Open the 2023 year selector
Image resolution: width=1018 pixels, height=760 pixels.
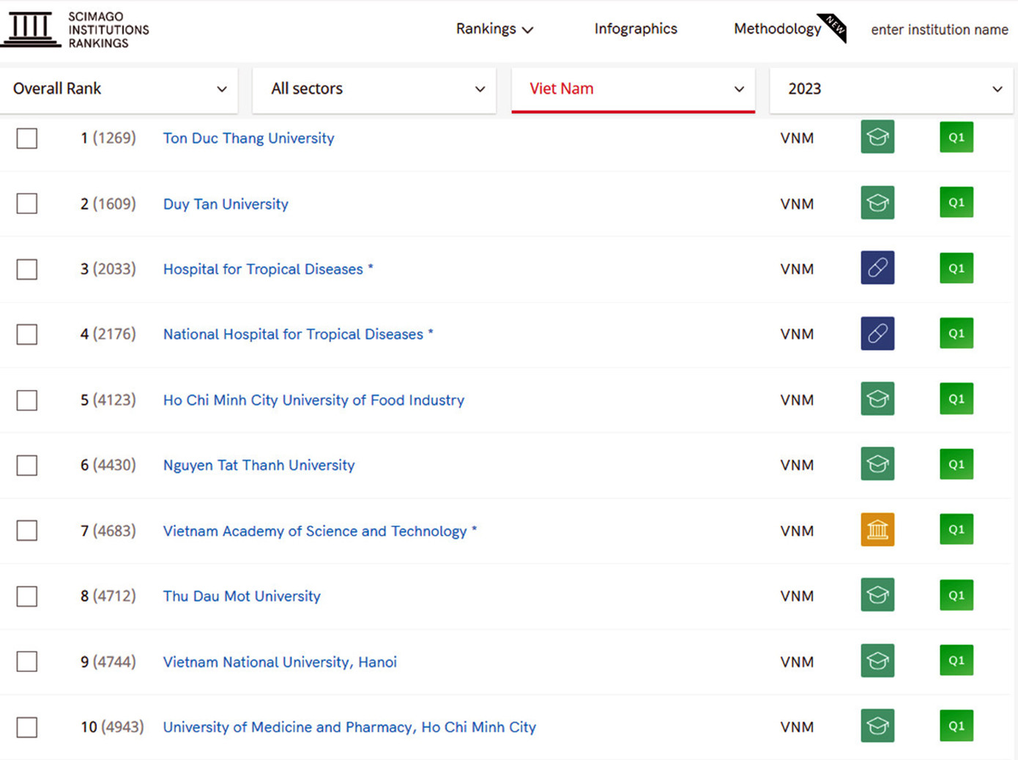click(x=891, y=89)
